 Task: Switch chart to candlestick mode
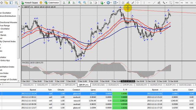(x=69, y=3)
